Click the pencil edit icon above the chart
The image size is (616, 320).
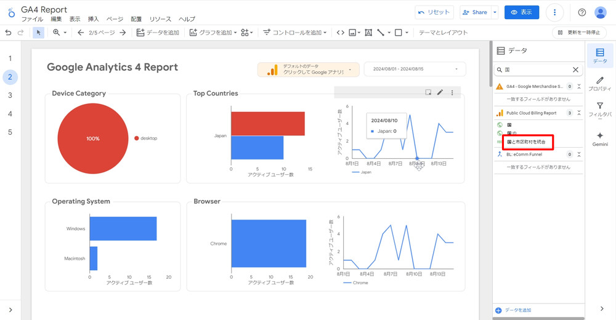(440, 92)
